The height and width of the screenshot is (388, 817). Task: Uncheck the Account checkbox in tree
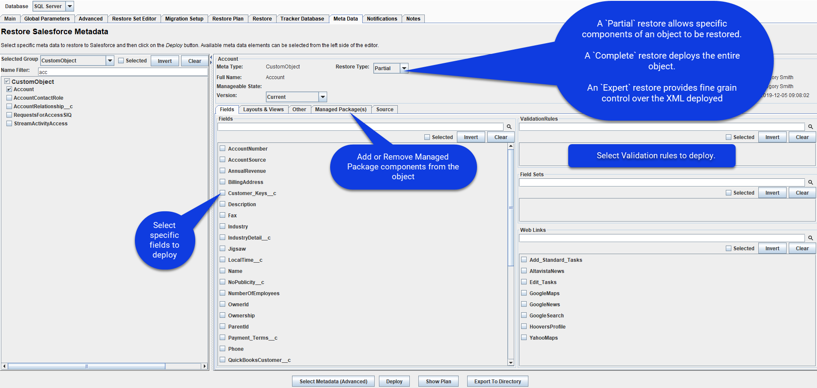[9, 89]
